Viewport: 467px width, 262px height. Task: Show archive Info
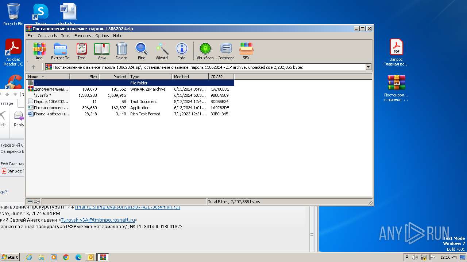182,51
